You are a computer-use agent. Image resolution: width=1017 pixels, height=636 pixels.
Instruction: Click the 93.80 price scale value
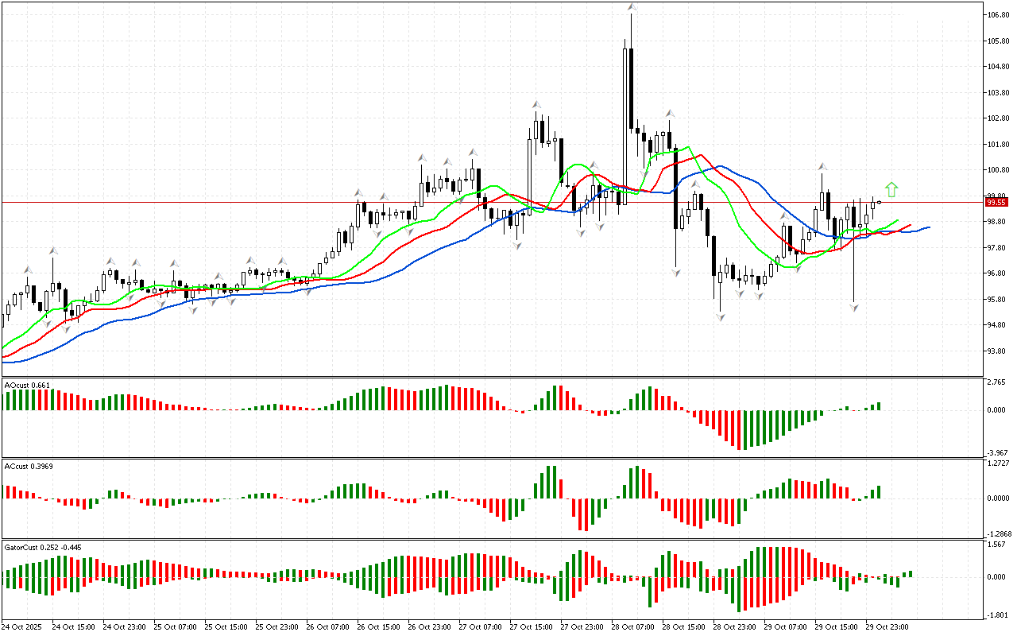coord(996,351)
